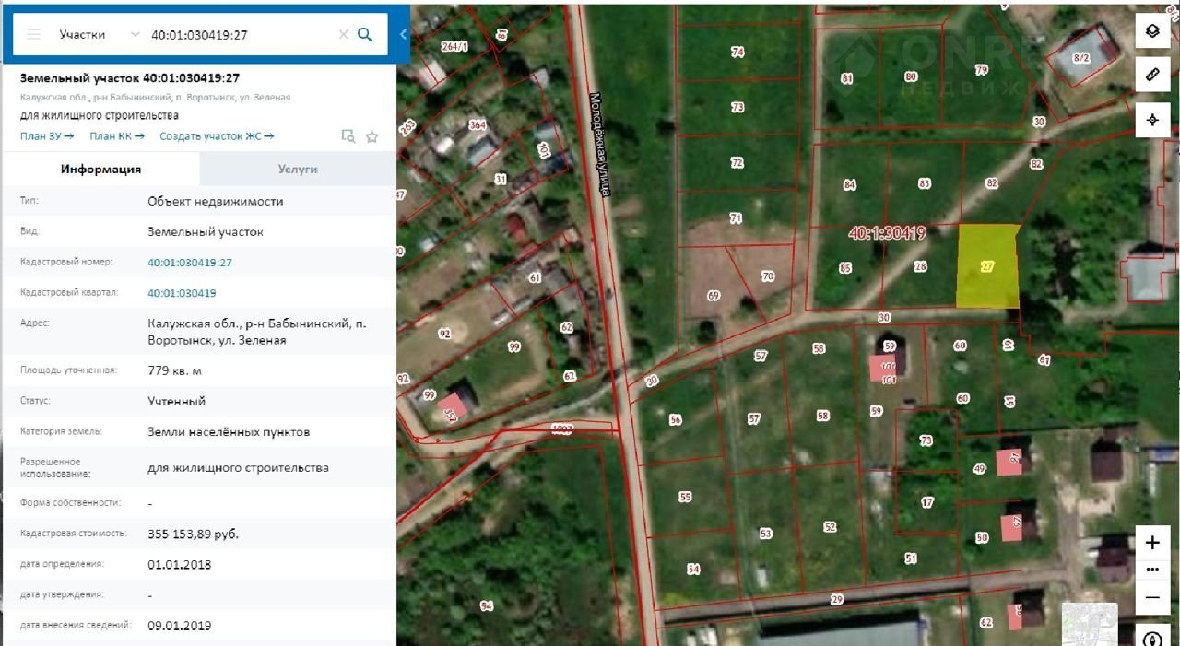Open the hamburger menu in search bar

tap(34, 34)
